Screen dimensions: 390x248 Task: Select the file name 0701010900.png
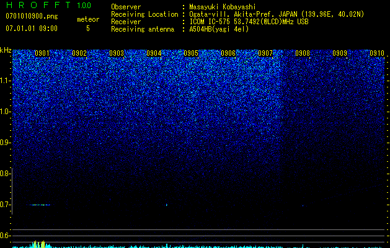[32, 16]
